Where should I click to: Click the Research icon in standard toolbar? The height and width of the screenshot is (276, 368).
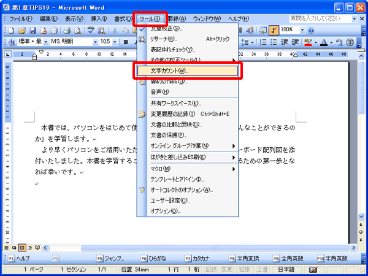[102, 30]
